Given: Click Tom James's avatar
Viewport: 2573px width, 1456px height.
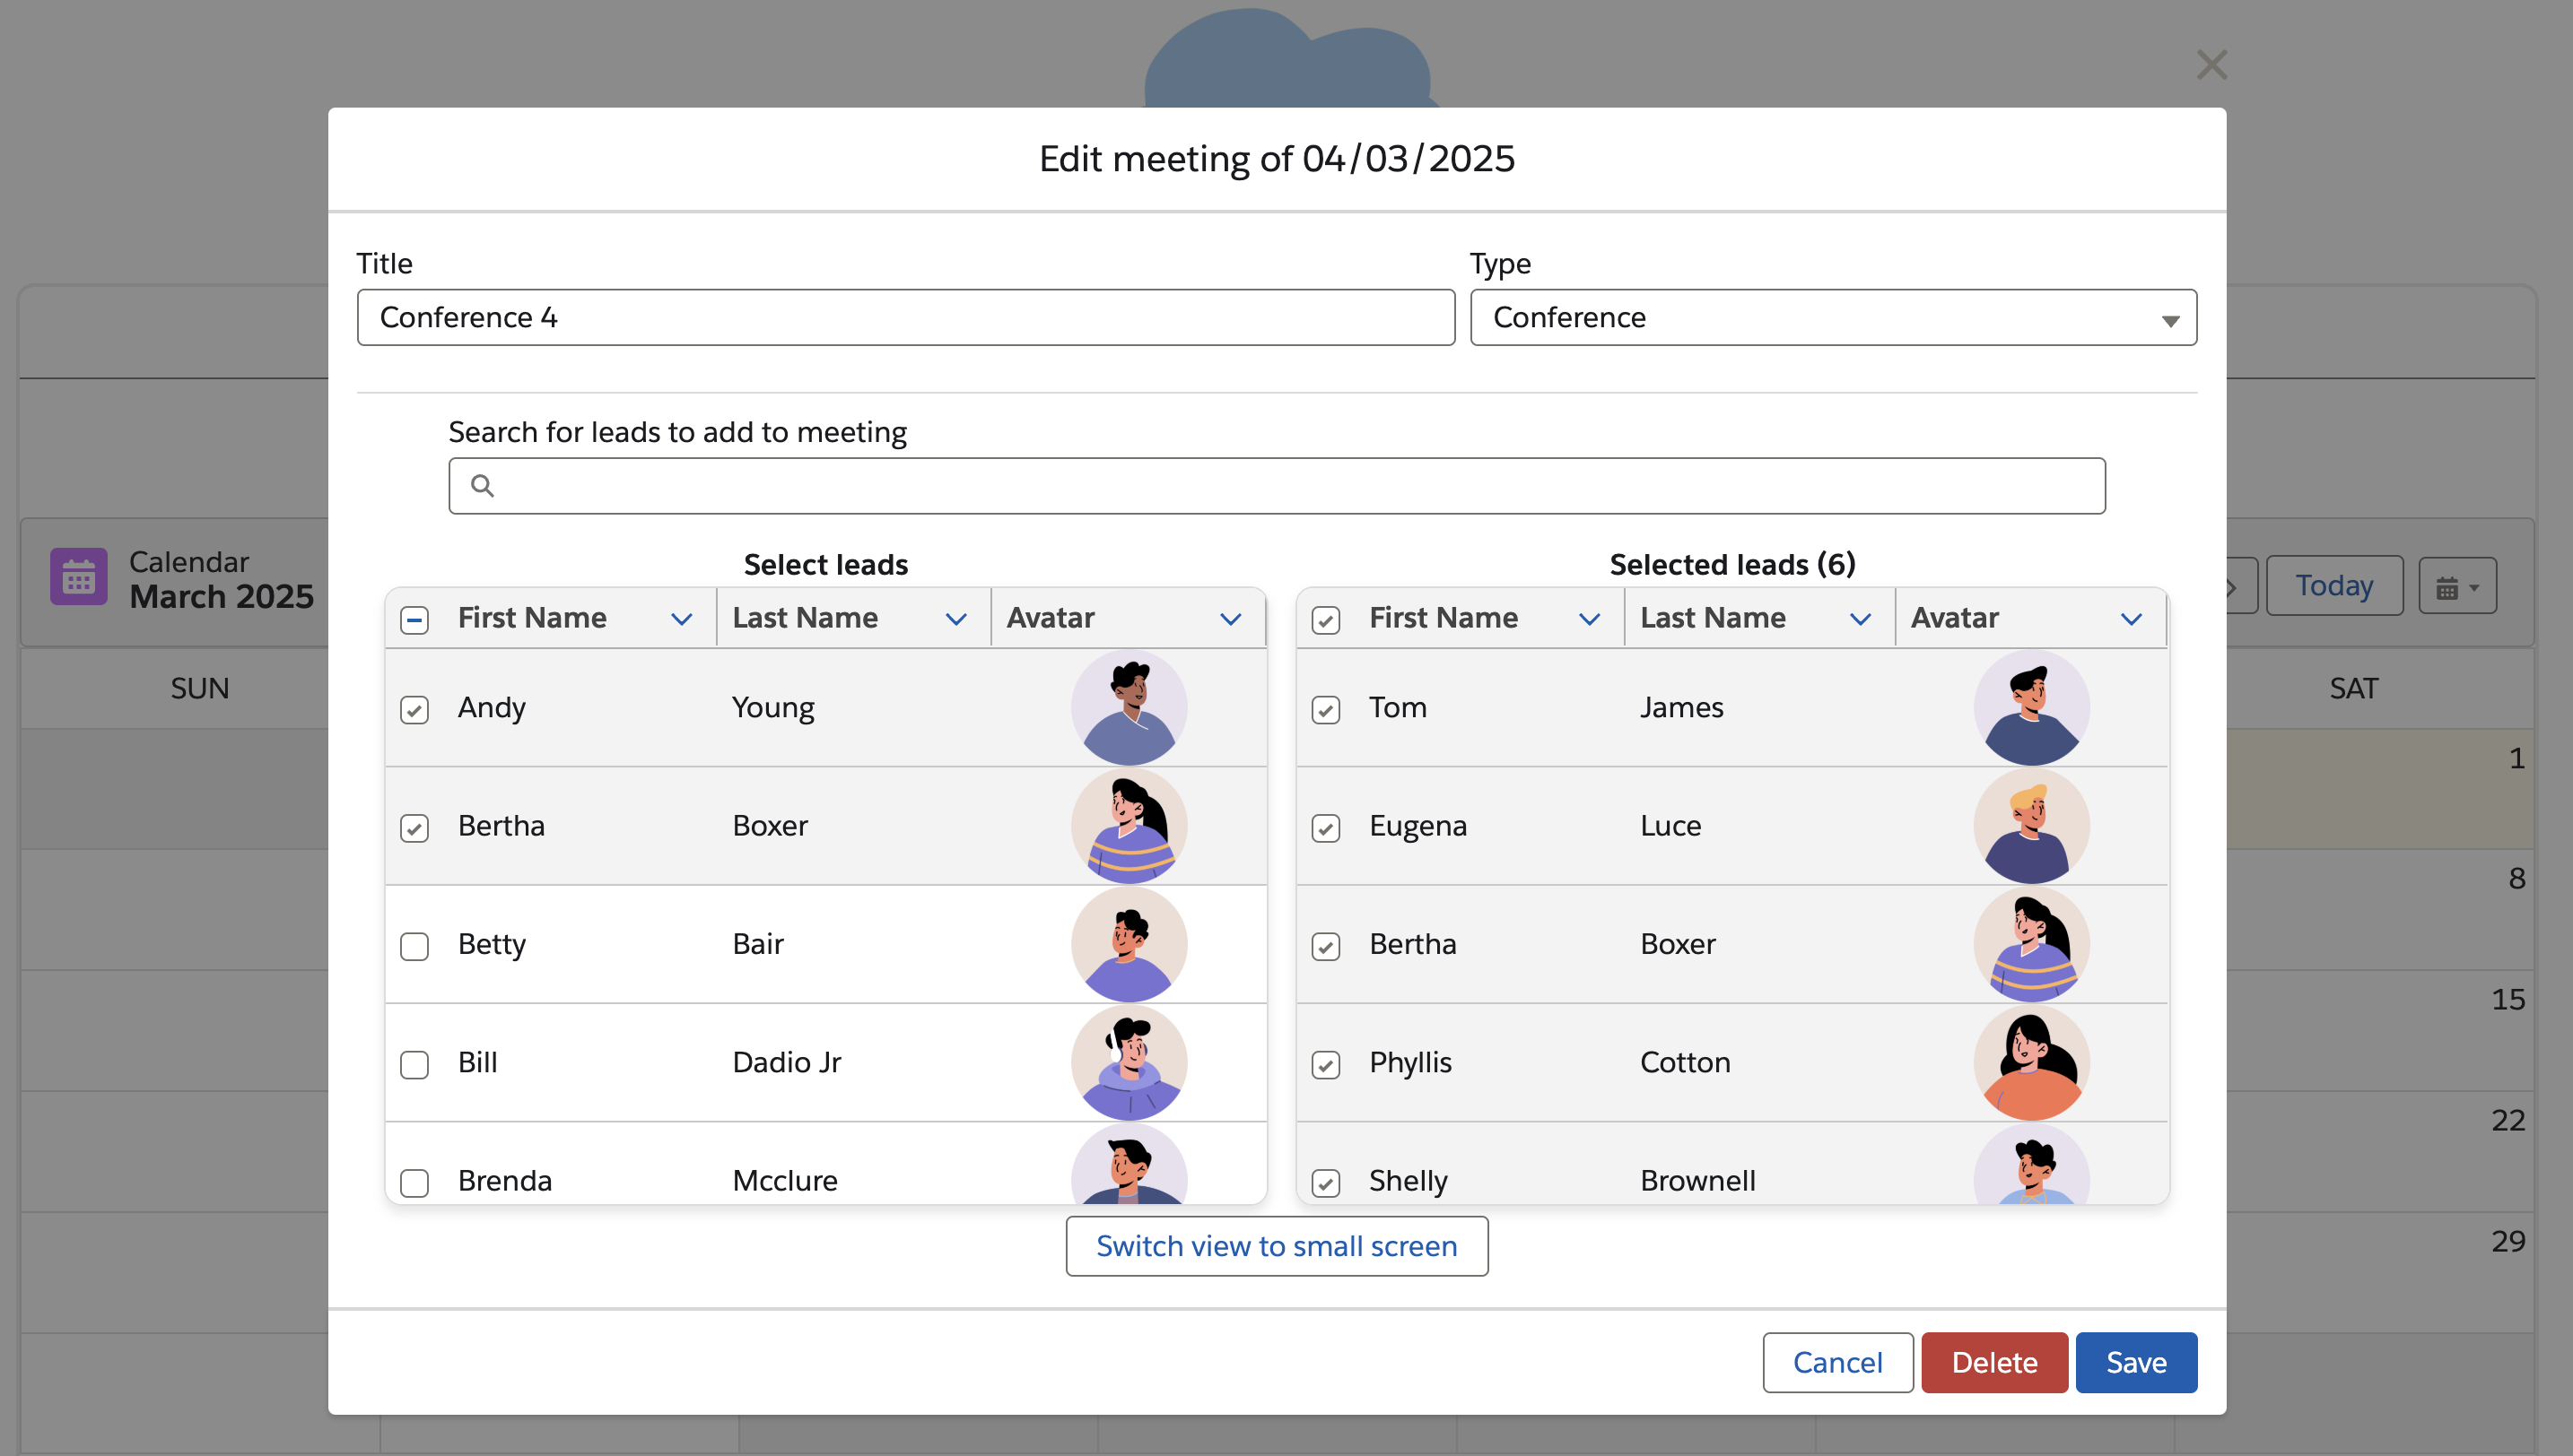Looking at the screenshot, I should coord(2032,708).
